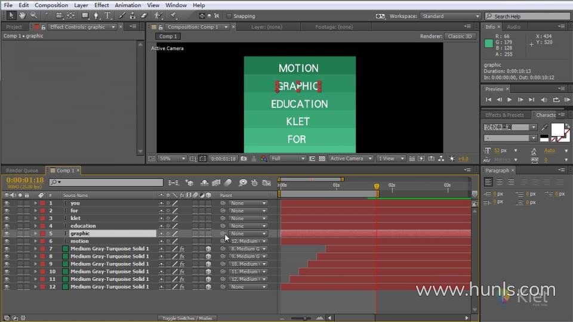Open the Effect menu
The image size is (573, 322).
[x=101, y=5]
